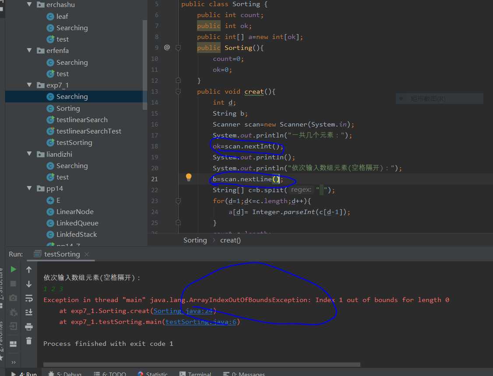Open Searching class under liandizhi

tap(72, 166)
